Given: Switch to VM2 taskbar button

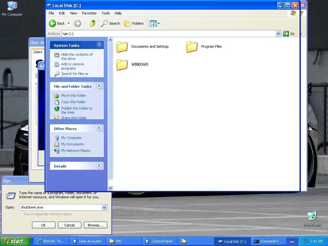Looking at the screenshot, I should click(124, 241).
